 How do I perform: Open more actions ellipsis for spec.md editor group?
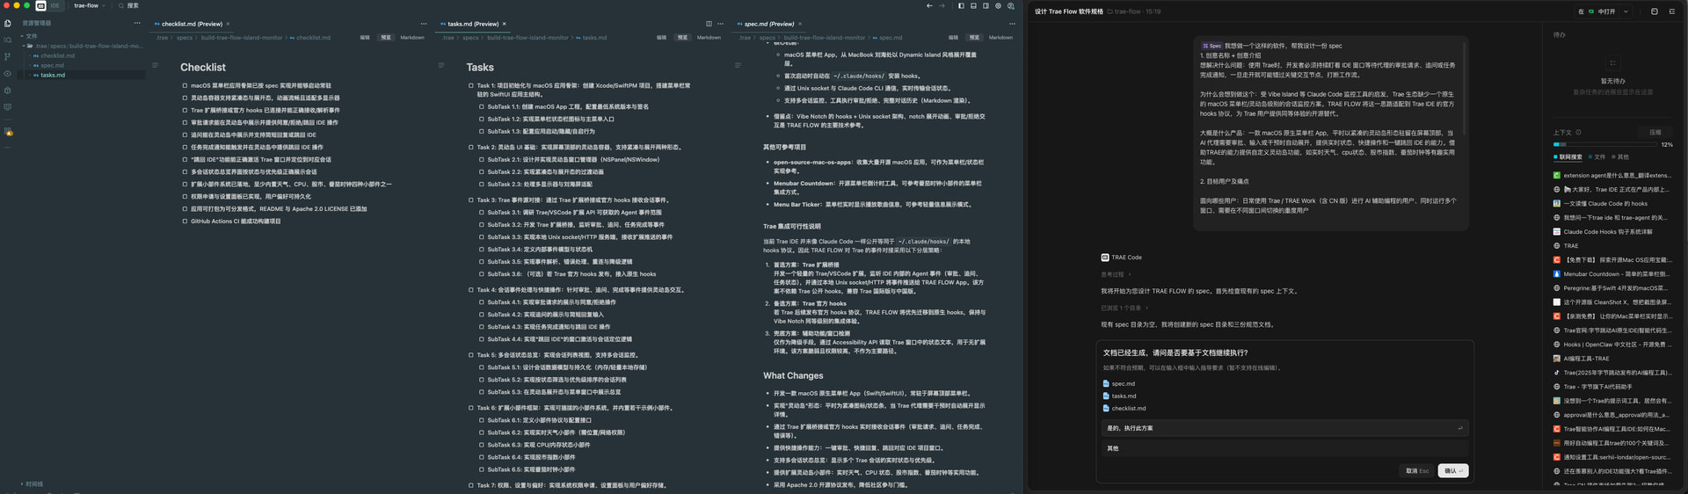pyautogui.click(x=1012, y=24)
